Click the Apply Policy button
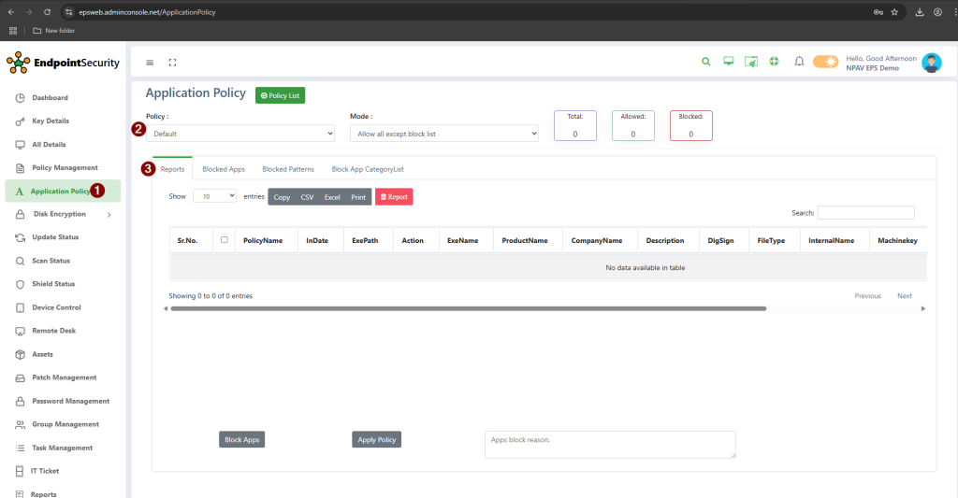The width and height of the screenshot is (958, 498). coord(377,440)
